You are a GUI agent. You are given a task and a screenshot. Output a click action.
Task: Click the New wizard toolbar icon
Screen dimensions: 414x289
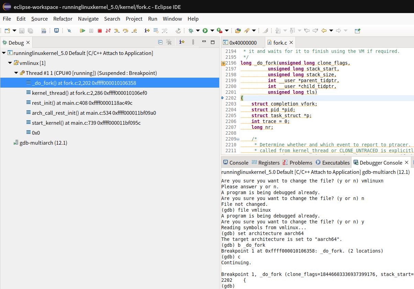[7, 31]
